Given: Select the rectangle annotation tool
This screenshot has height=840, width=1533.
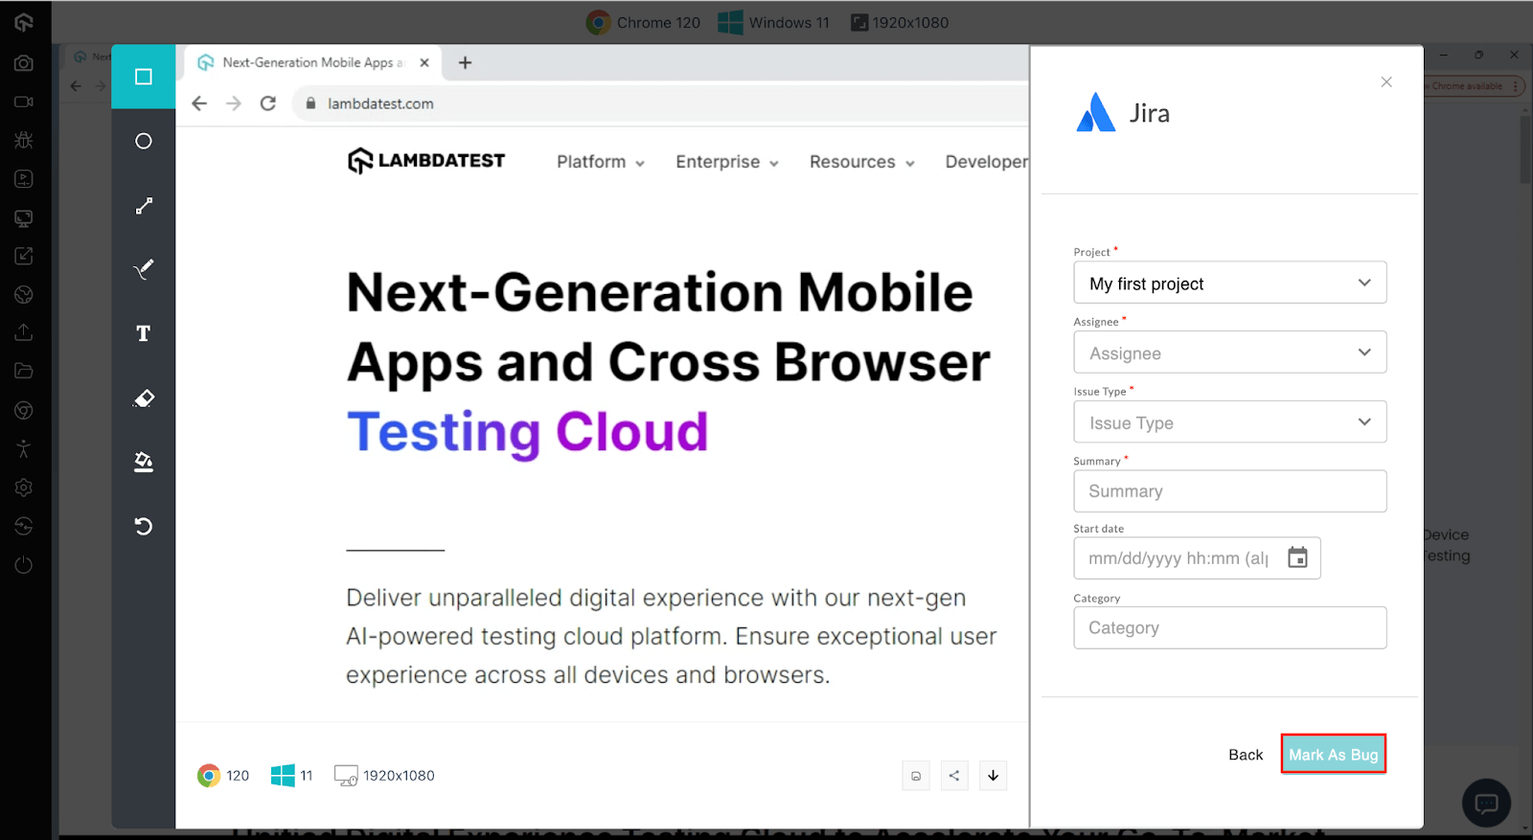Looking at the screenshot, I should pos(144,77).
